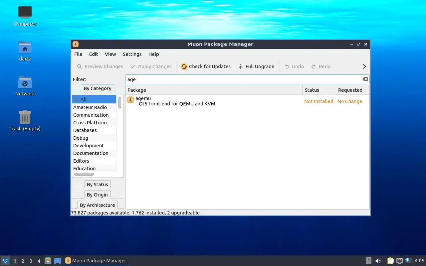Select the Documentation category

[x=94, y=153]
